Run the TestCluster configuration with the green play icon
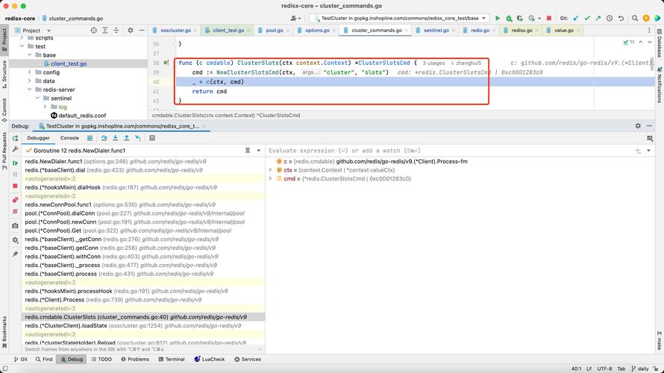 pos(498,18)
